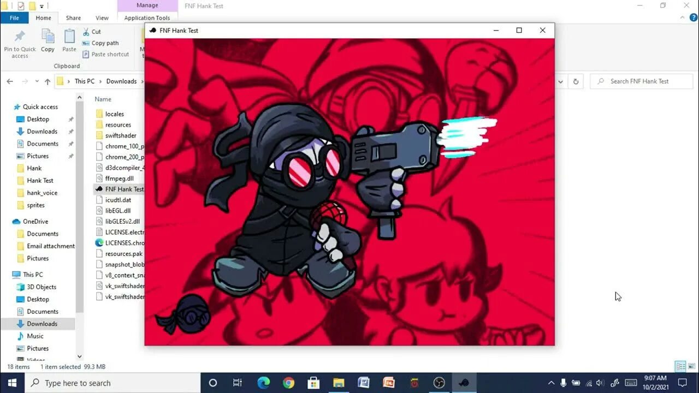Viewport: 699px width, 393px height.
Task: Click Paste shortcut in ribbon
Action: 106,54
